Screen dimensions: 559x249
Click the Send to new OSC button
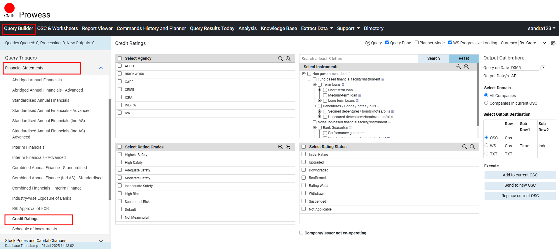tap(520, 185)
